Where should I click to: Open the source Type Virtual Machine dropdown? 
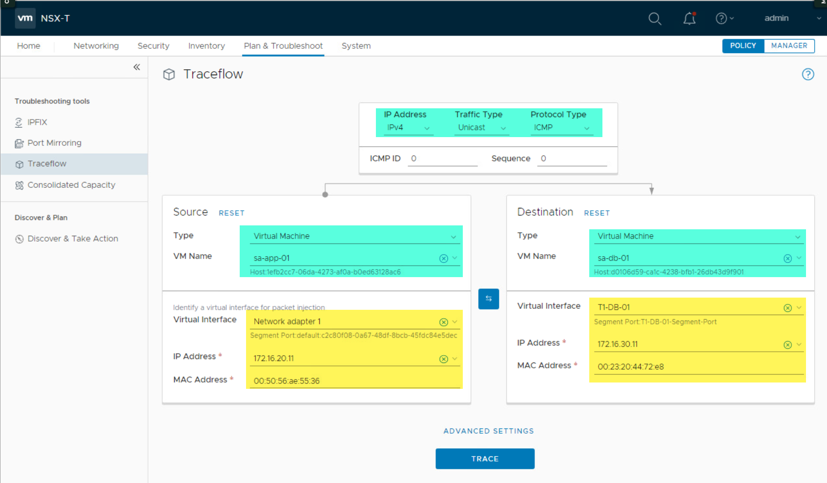(x=354, y=236)
